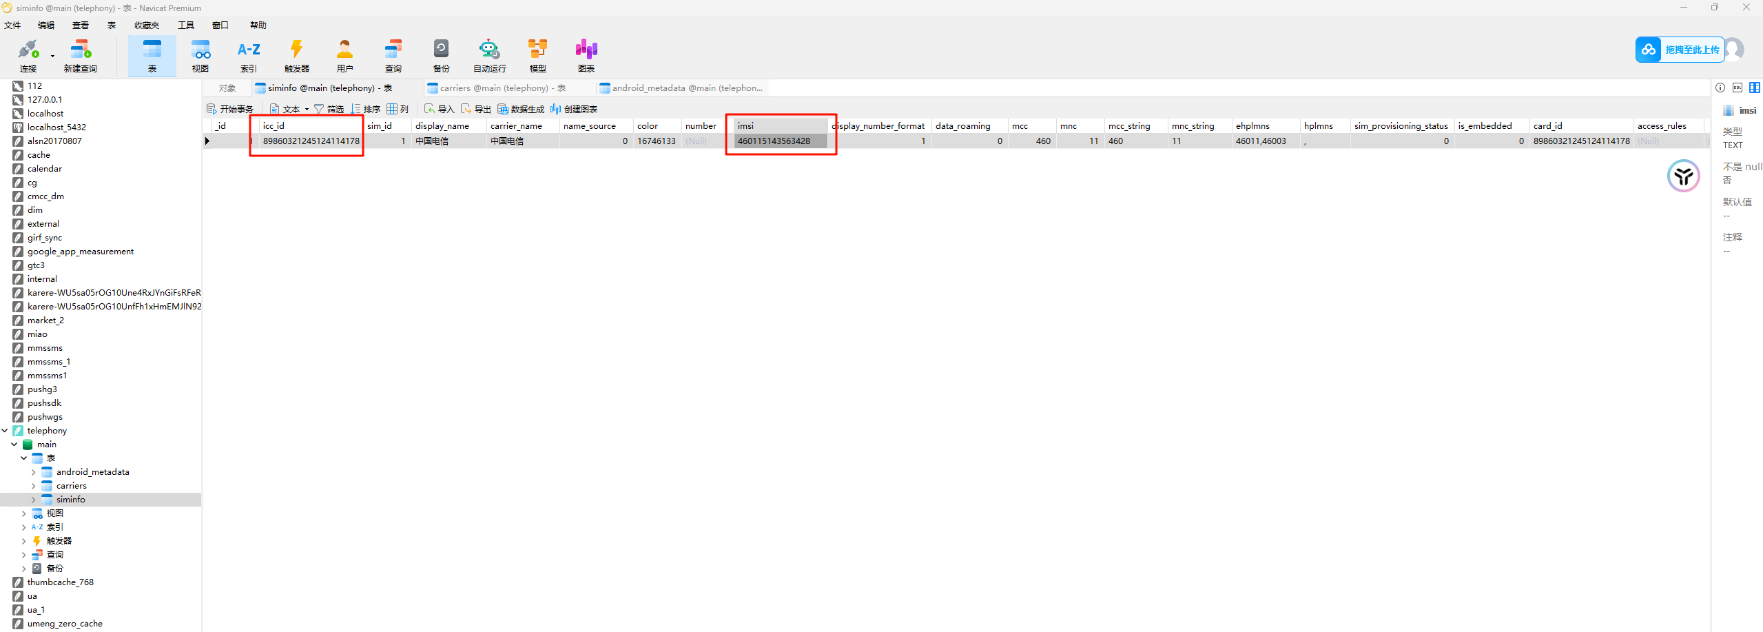Toggle the information pane icon
Image resolution: width=1763 pixels, height=632 pixels.
coord(1720,88)
